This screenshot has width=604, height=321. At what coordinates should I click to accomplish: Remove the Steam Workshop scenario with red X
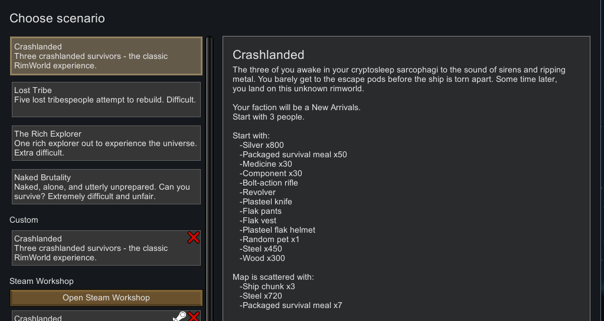click(194, 317)
